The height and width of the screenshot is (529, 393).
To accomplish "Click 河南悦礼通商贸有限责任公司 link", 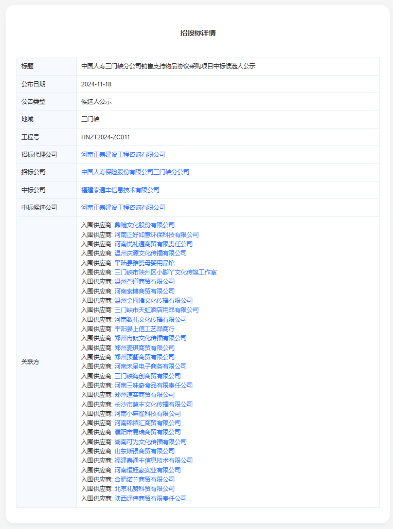I will pos(153,244).
